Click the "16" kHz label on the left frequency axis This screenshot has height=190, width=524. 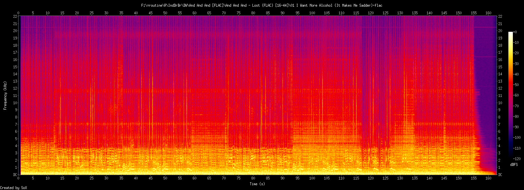(15, 59)
